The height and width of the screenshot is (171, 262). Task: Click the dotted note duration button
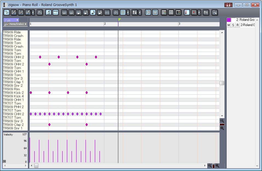tap(107, 12)
